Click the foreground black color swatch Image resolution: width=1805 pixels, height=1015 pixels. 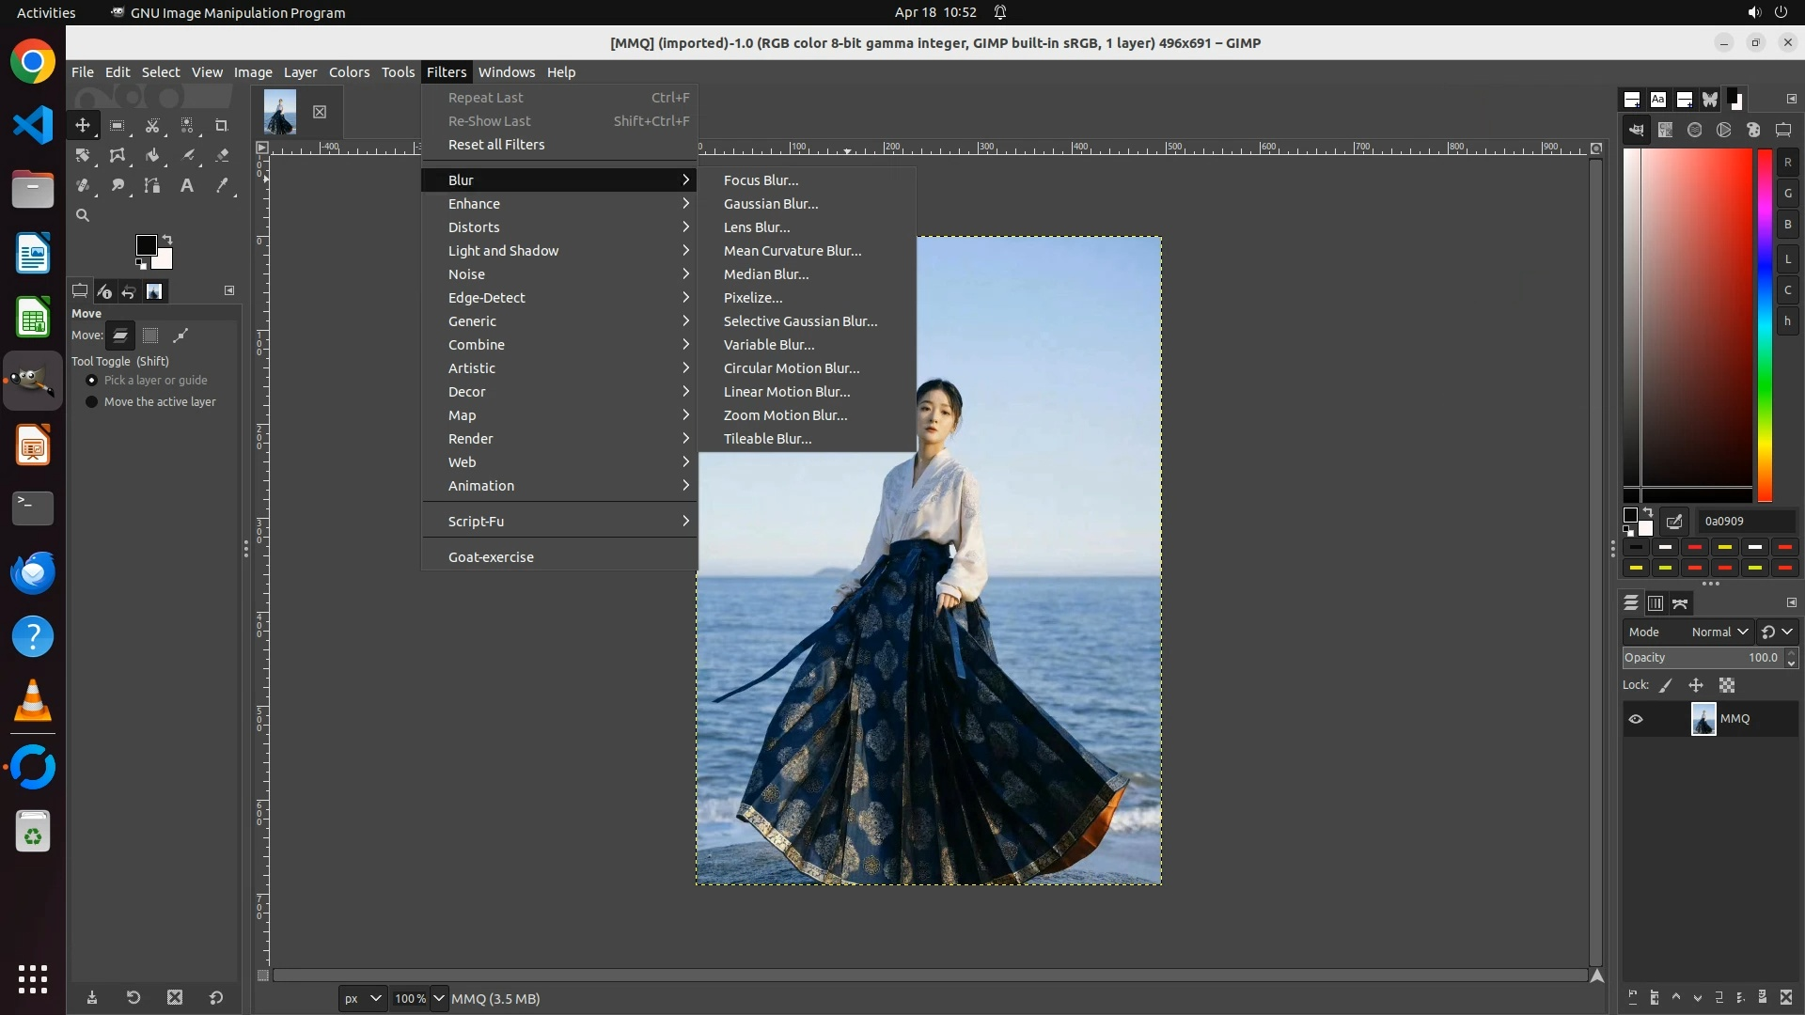tap(146, 245)
